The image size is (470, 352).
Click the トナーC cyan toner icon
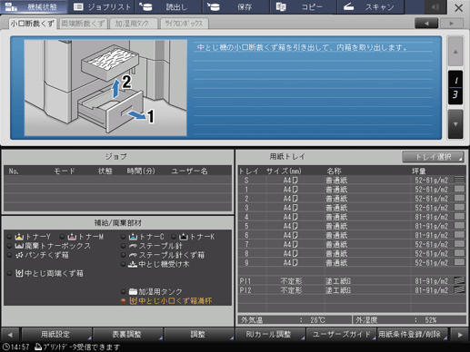133,237
